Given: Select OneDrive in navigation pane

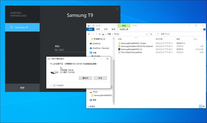Looking at the screenshot, I should coord(97,44).
